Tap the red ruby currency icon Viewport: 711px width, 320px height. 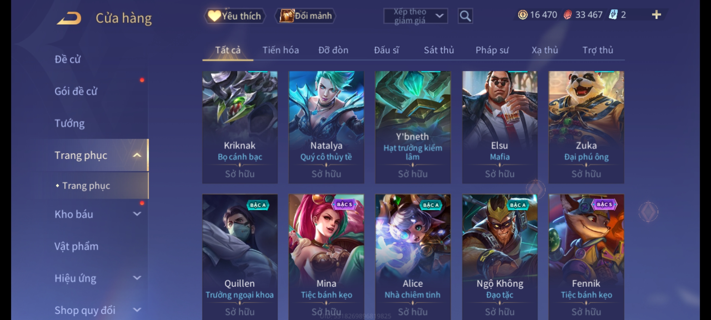tap(568, 15)
